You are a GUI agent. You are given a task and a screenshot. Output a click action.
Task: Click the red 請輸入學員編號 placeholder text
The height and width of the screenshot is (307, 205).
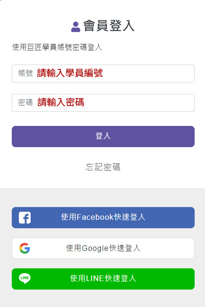pos(70,73)
